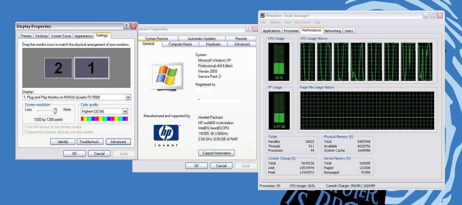Screen dimensions: 462x205
Task: Switch to the Themes tab
Action: (26, 36)
